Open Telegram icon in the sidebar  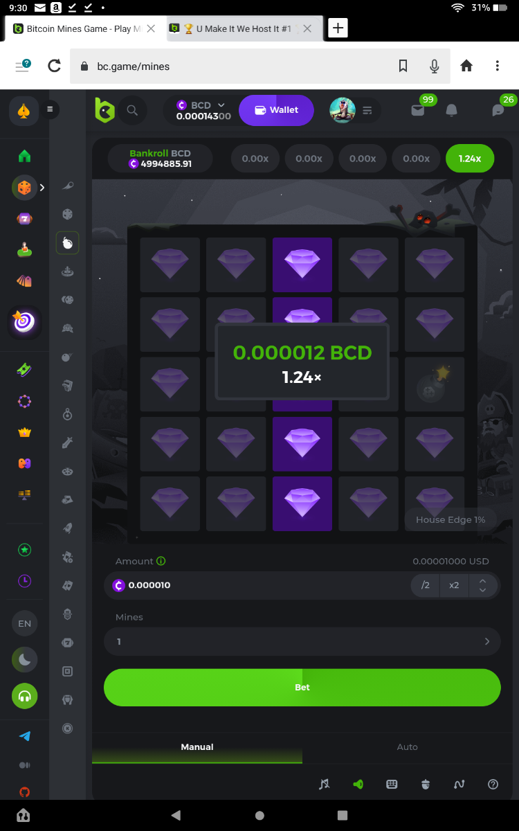tap(25, 736)
